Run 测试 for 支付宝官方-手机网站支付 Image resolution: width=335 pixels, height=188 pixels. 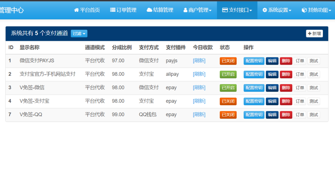pyautogui.click(x=314, y=74)
